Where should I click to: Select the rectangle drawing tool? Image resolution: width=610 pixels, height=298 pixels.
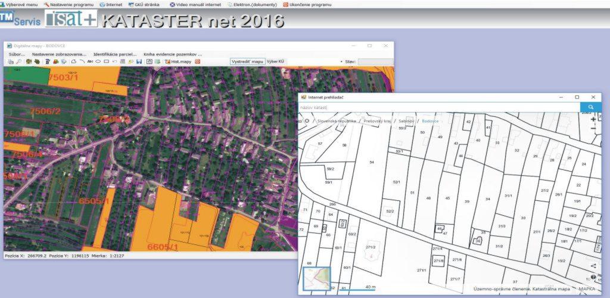(x=106, y=61)
